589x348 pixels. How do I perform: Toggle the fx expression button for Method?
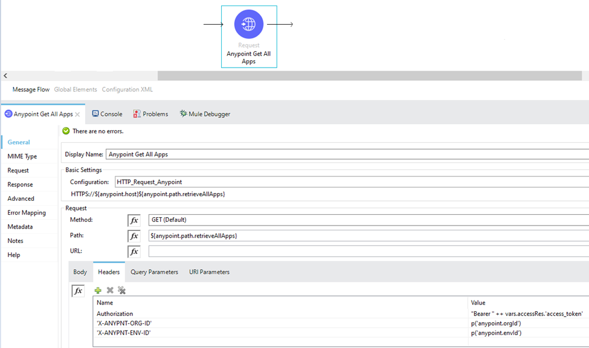[134, 220]
